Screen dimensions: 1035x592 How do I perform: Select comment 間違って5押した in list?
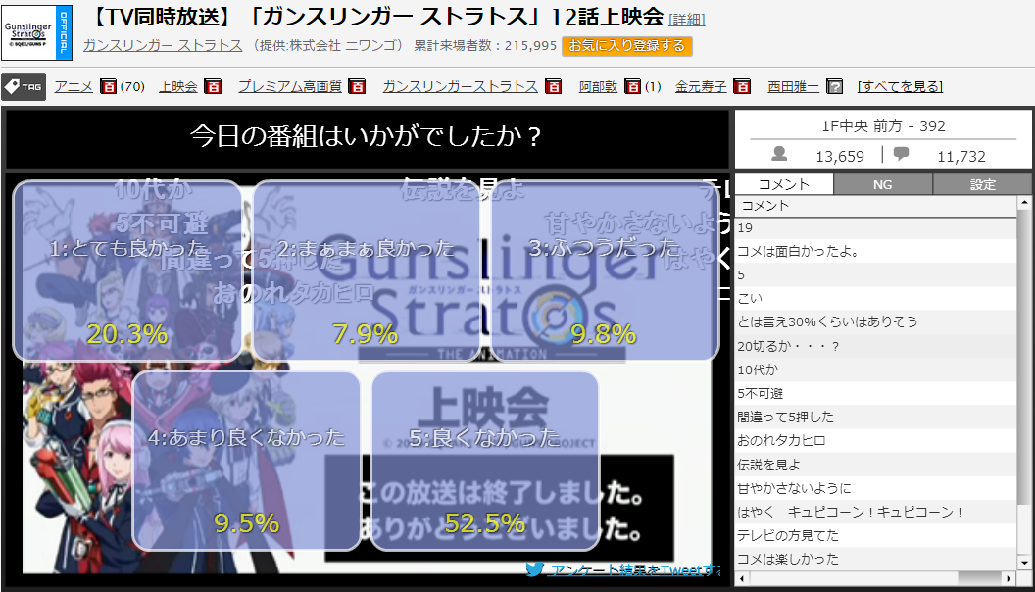coord(875,418)
